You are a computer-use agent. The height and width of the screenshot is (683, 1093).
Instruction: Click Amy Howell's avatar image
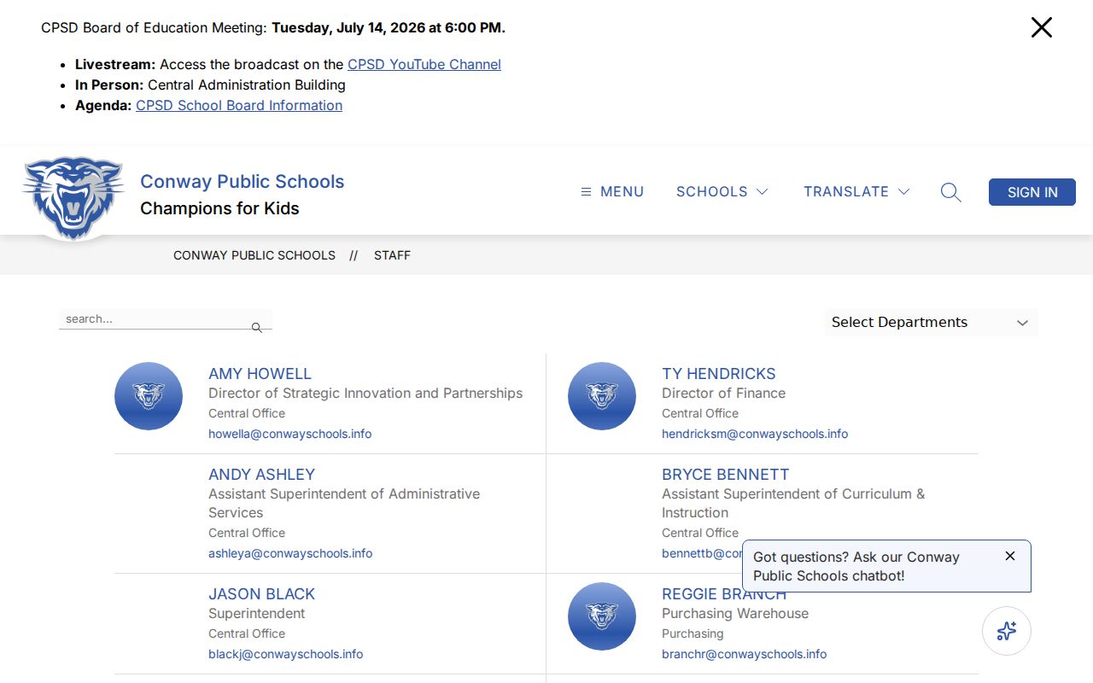pos(149,396)
